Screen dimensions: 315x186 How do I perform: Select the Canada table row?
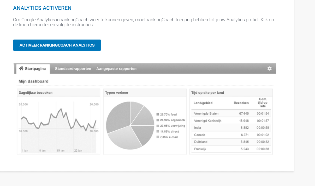tap(231, 135)
